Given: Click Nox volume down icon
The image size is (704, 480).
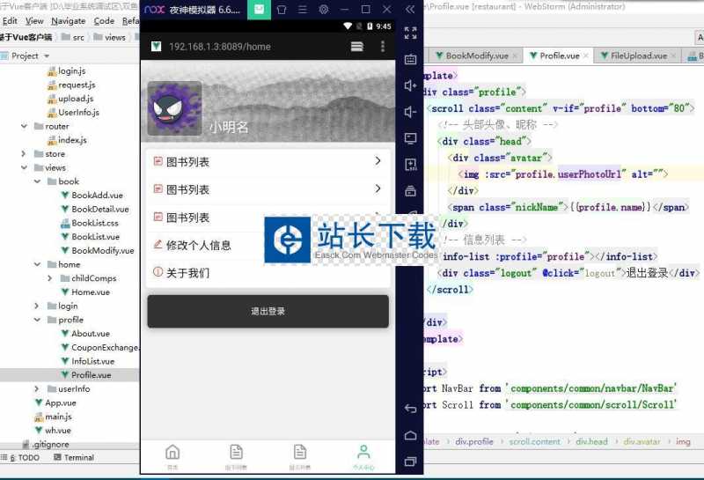Looking at the screenshot, I should click(410, 112).
